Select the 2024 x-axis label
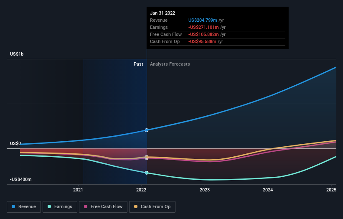 [x=268, y=190]
